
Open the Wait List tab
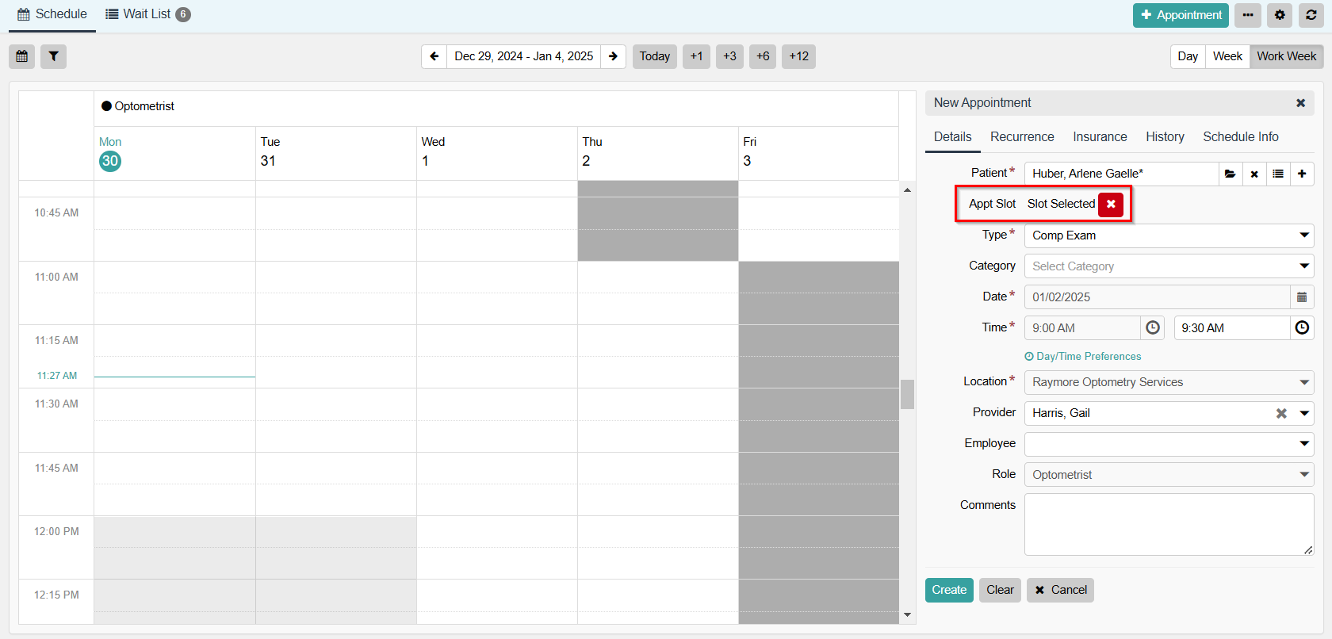[147, 14]
